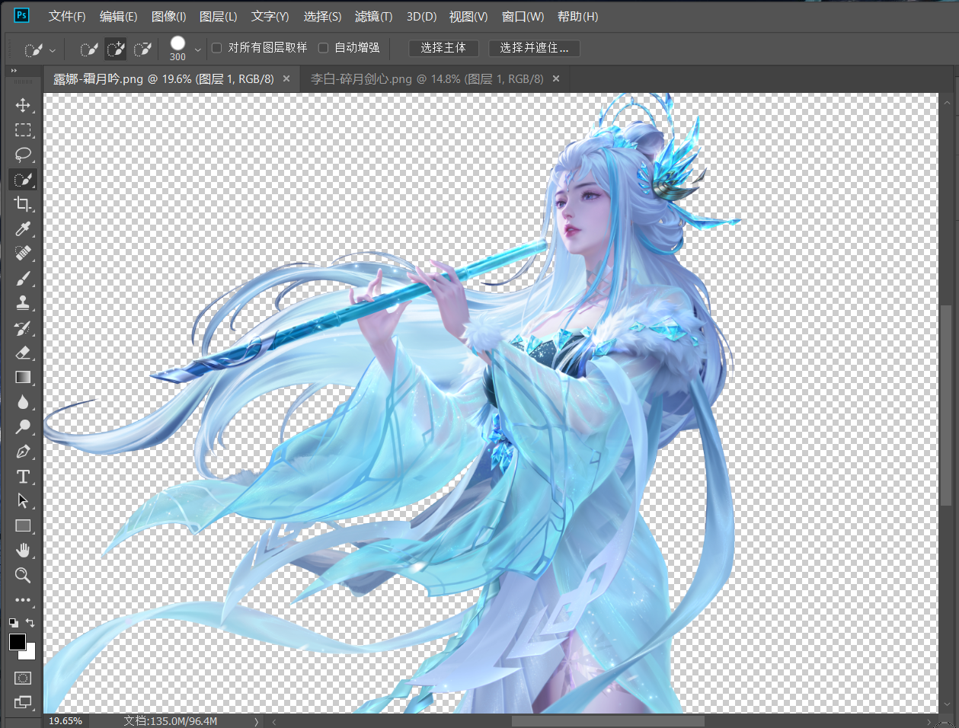Select the Path Selection tool
This screenshot has width=959, height=728.
click(x=23, y=501)
